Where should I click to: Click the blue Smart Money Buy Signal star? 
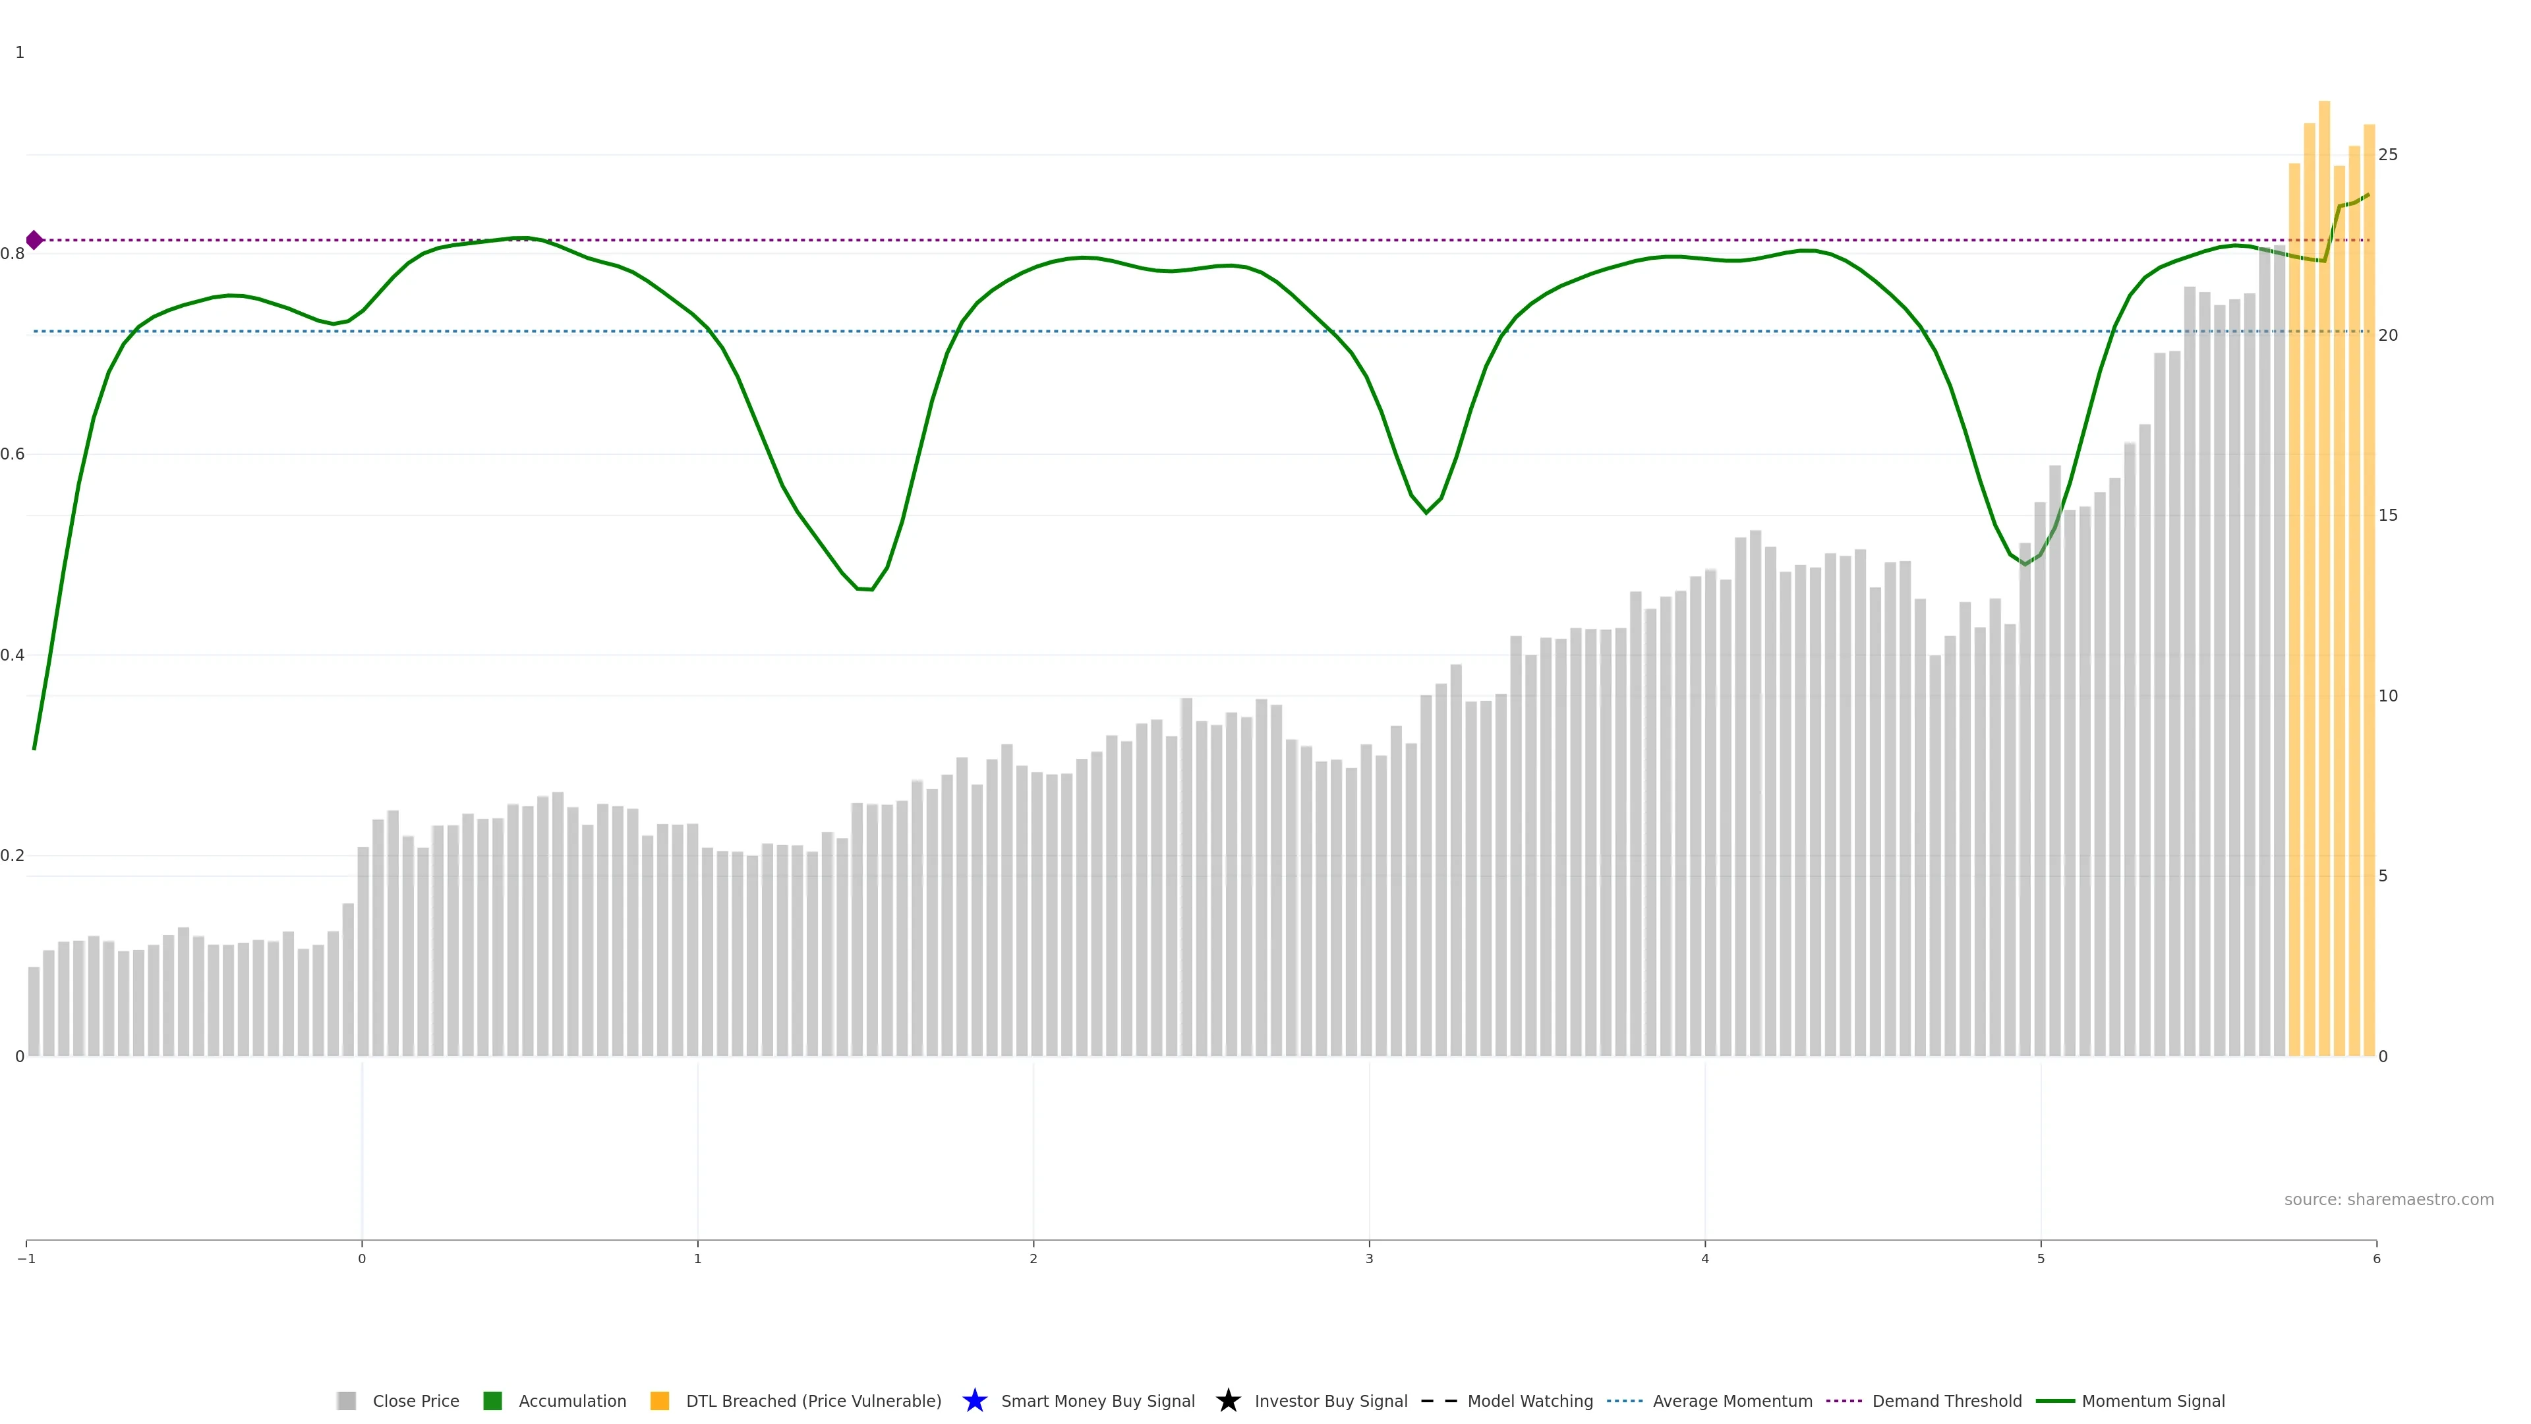coord(975,1400)
